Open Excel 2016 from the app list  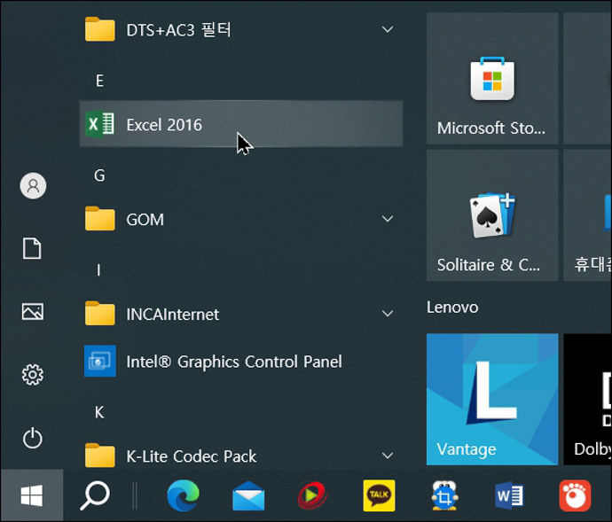(241, 124)
